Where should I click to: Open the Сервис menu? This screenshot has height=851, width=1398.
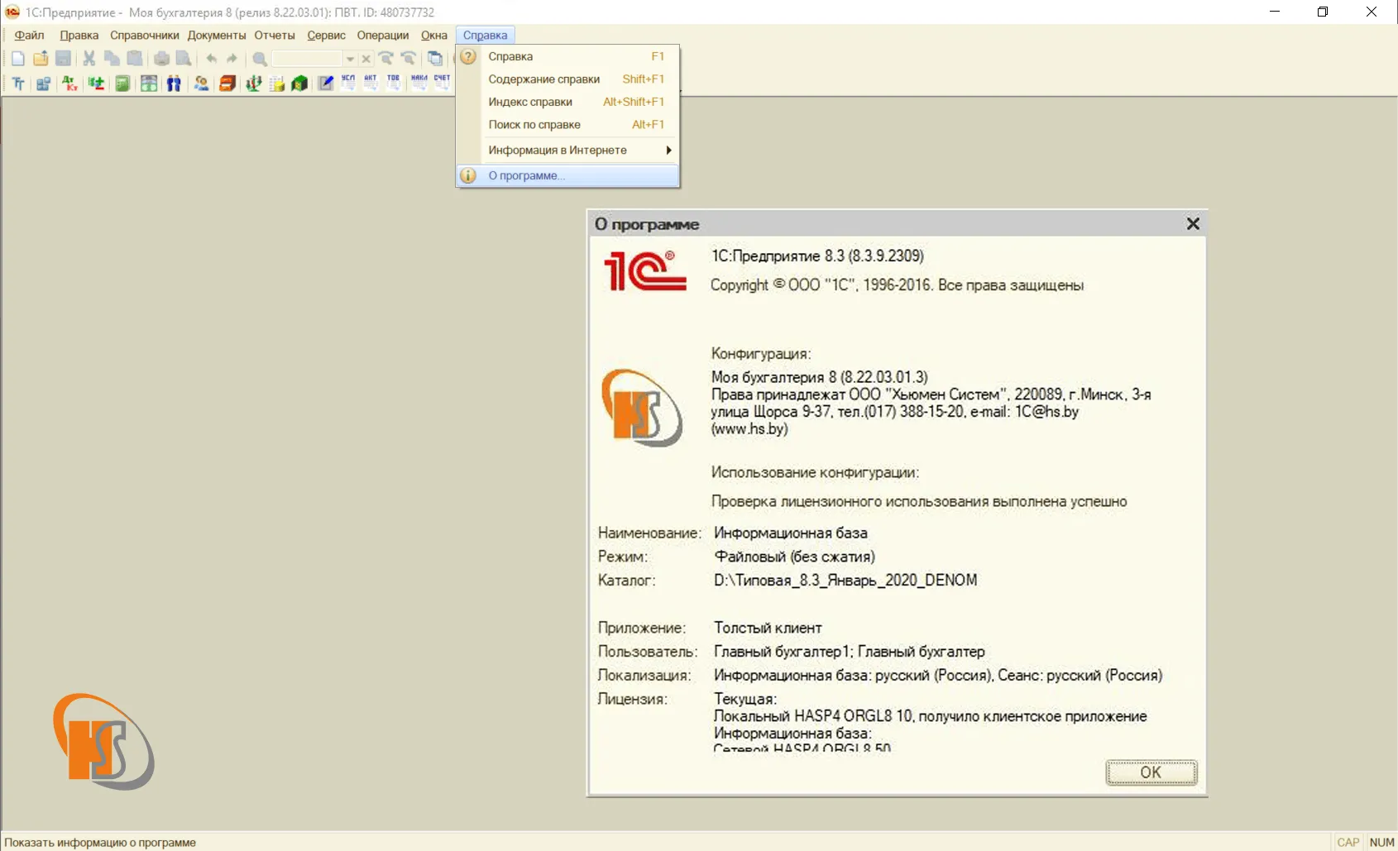(x=326, y=35)
